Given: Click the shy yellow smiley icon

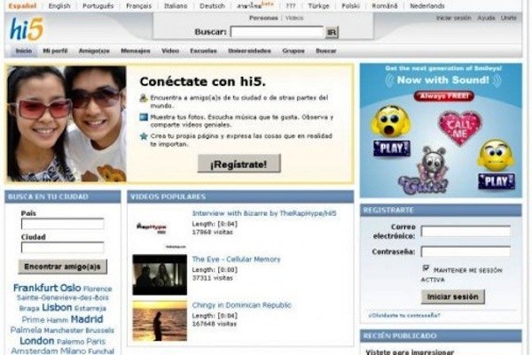Looking at the screenshot, I should [x=496, y=155].
